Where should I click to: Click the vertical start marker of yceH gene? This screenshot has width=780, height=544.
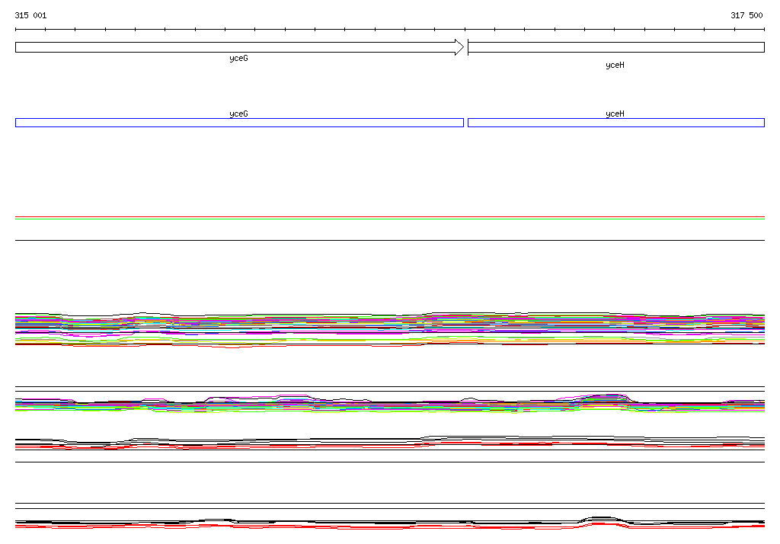coord(468,47)
